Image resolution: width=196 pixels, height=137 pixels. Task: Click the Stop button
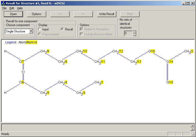[x=130, y=14]
